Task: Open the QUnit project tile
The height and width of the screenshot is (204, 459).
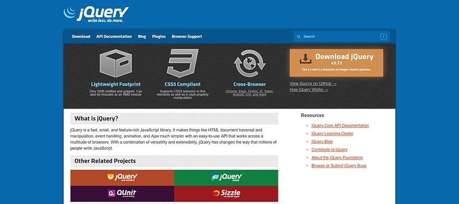Action: click(122, 193)
